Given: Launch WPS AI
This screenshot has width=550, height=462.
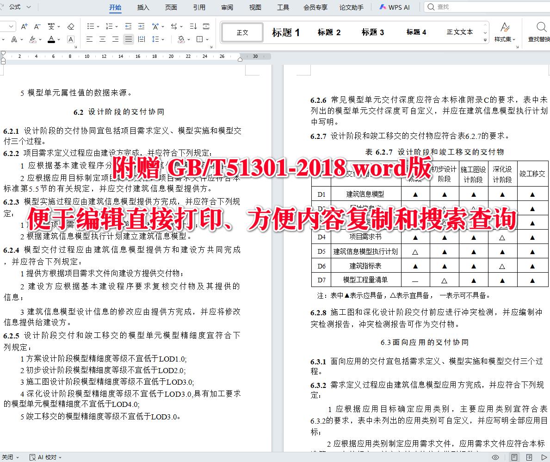Looking at the screenshot, I should click(395, 7).
